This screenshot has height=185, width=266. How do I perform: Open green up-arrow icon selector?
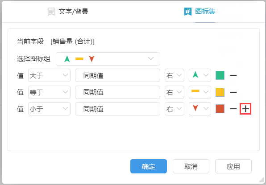coord(200,75)
